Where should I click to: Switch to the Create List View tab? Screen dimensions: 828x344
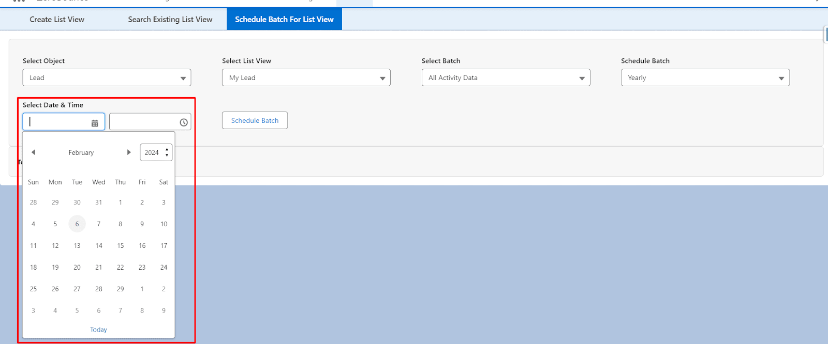click(57, 20)
